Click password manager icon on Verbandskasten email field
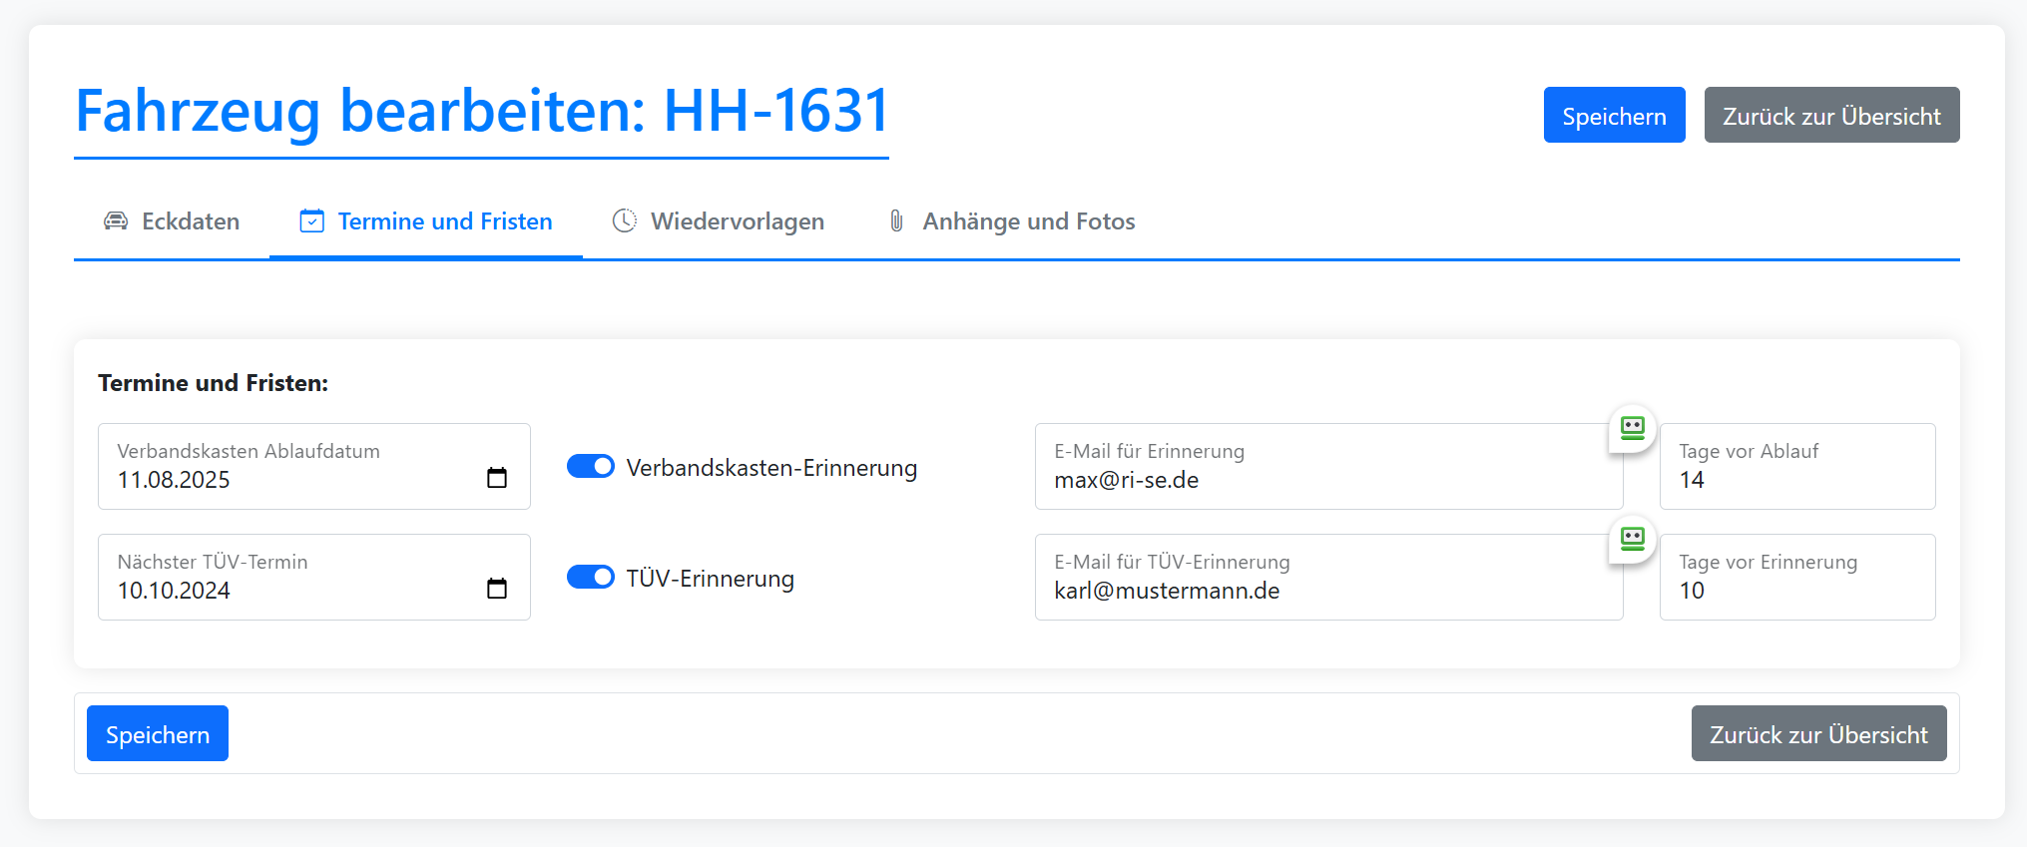The width and height of the screenshot is (2027, 847). pyautogui.click(x=1632, y=429)
